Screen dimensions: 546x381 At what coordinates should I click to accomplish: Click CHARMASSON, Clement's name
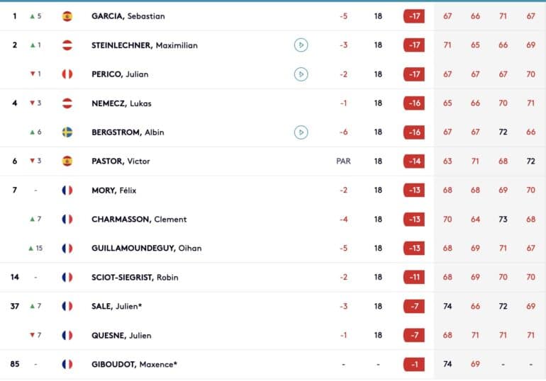pos(139,220)
